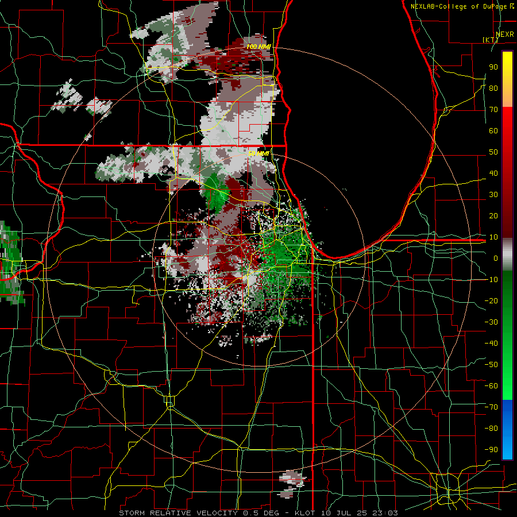Image resolution: width=517 pixels, height=517 pixels.
Task: Click the 0 label on the velocity scale
Action: pyautogui.click(x=496, y=258)
